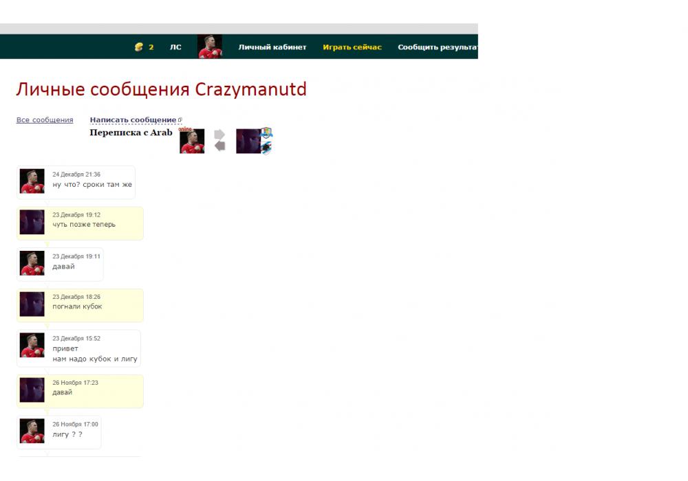Click the timestamp 23 Декабря 19:12
This screenshot has height=481, width=688.
76,214
